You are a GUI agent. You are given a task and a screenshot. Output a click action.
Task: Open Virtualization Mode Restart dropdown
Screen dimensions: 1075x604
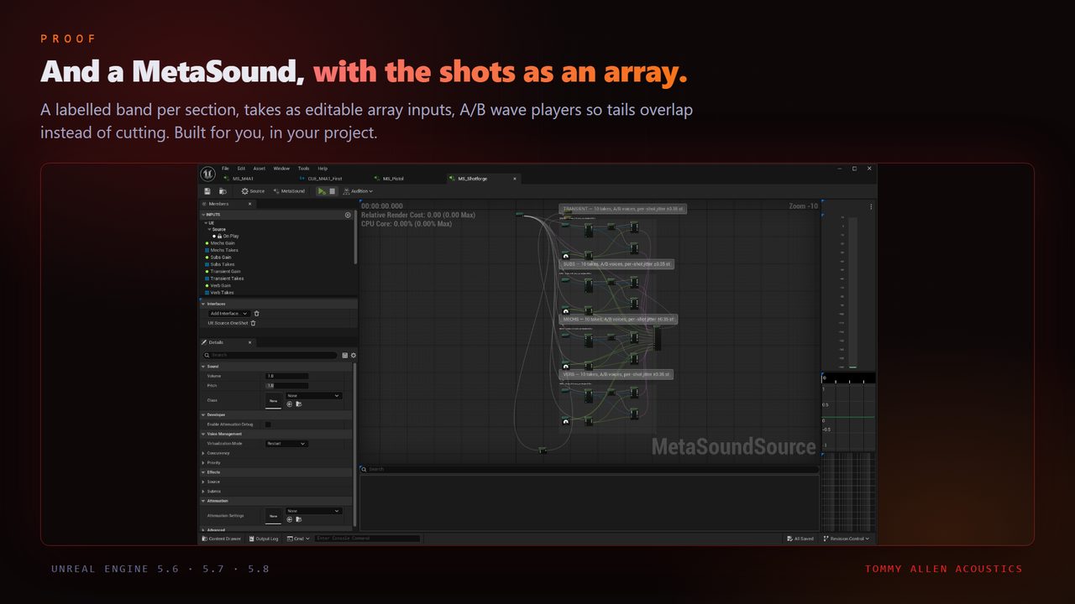click(286, 444)
